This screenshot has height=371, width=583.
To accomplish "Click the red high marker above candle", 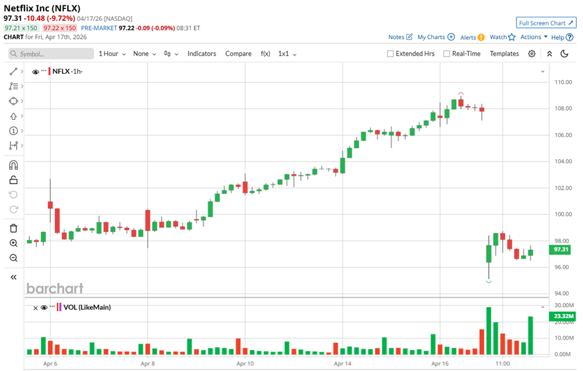I will pos(461,94).
